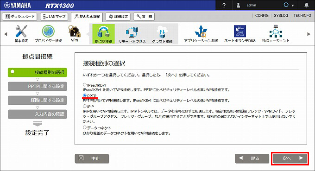Switch to the ダッシュボード tab

19,17
